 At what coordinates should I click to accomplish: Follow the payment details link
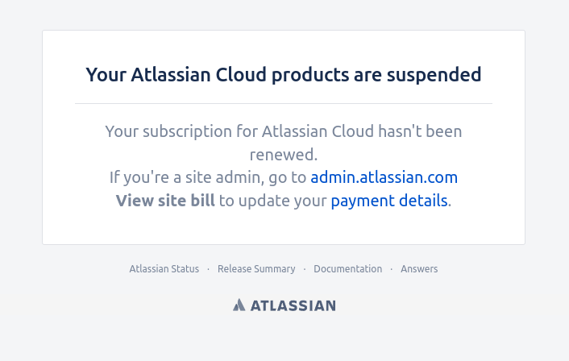(389, 201)
